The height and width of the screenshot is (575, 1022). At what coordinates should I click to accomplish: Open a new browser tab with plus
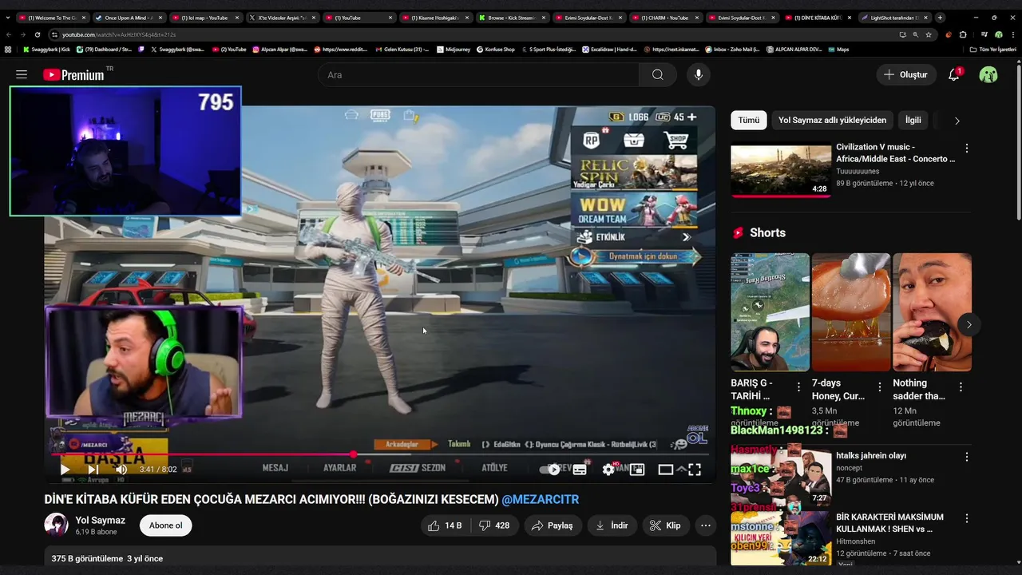(x=940, y=18)
